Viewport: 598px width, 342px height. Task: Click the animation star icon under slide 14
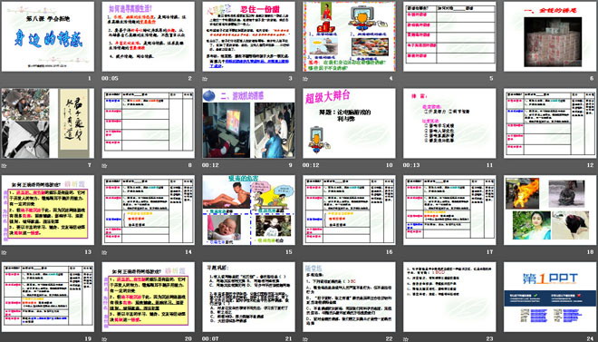(104, 252)
